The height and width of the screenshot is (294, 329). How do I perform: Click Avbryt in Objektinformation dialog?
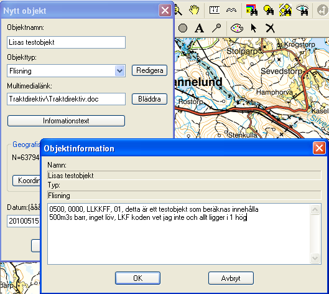[231, 278]
